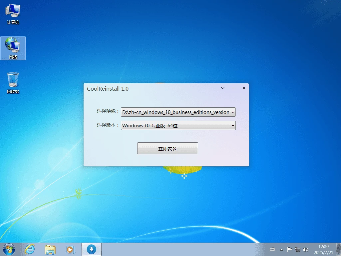
Task: Click inside the image path text field
Action: [x=173, y=112]
